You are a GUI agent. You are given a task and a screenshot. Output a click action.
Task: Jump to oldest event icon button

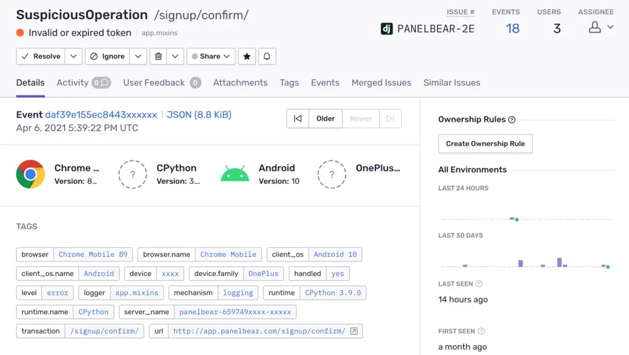point(298,118)
